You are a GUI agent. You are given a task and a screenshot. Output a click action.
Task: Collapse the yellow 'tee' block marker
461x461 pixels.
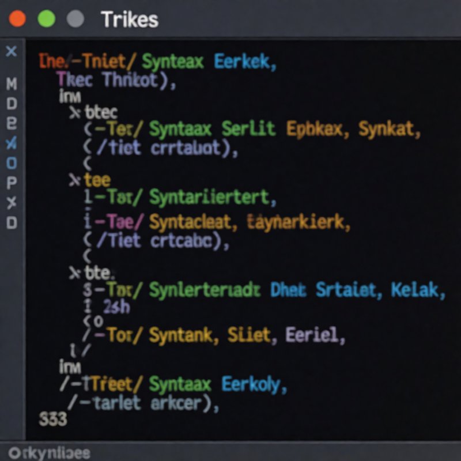(x=75, y=180)
